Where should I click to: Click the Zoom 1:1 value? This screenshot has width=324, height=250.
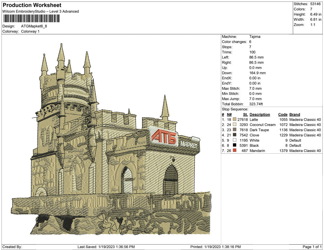(x=313, y=25)
